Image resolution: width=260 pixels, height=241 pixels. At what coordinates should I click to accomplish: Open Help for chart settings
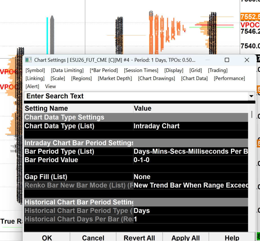pyautogui.click(x=232, y=238)
